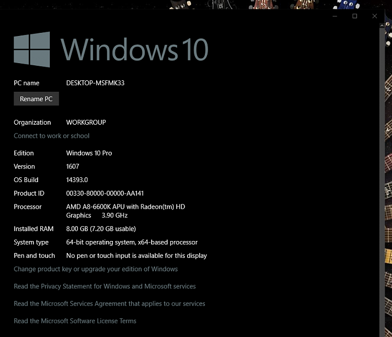Click the OS Build label

pyautogui.click(x=26, y=180)
